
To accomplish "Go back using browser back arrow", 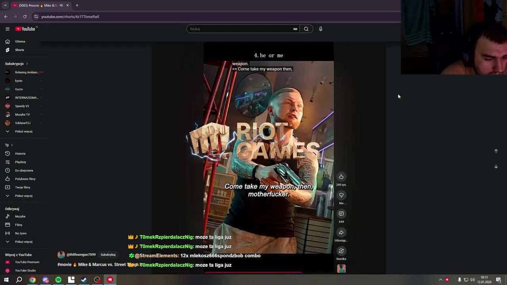I will 6,17.
